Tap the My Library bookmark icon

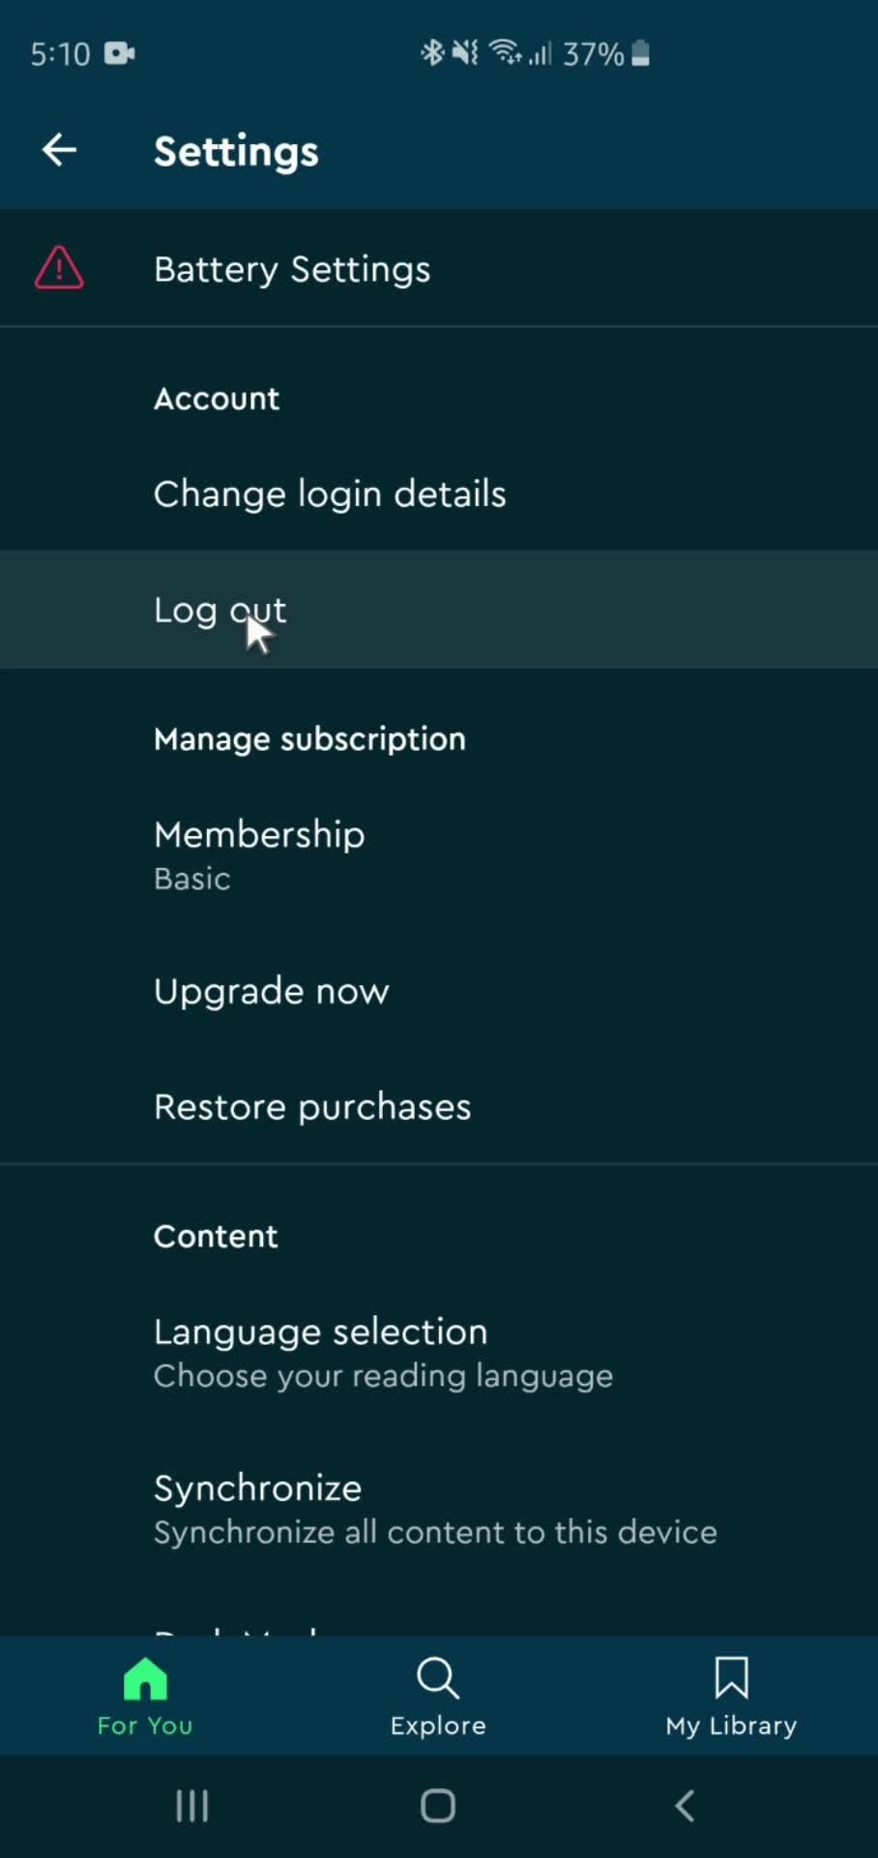pyautogui.click(x=731, y=1678)
